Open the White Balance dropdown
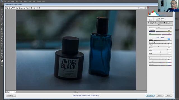179x100 pixels. (164, 28)
